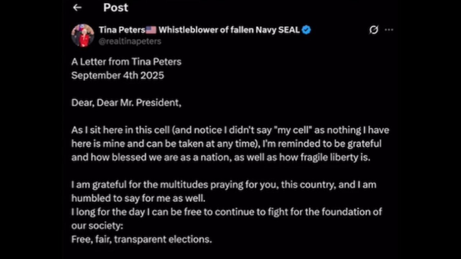The image size is (461, 259).
Task: Click the "September 4th 2025" date line
Action: coord(117,76)
